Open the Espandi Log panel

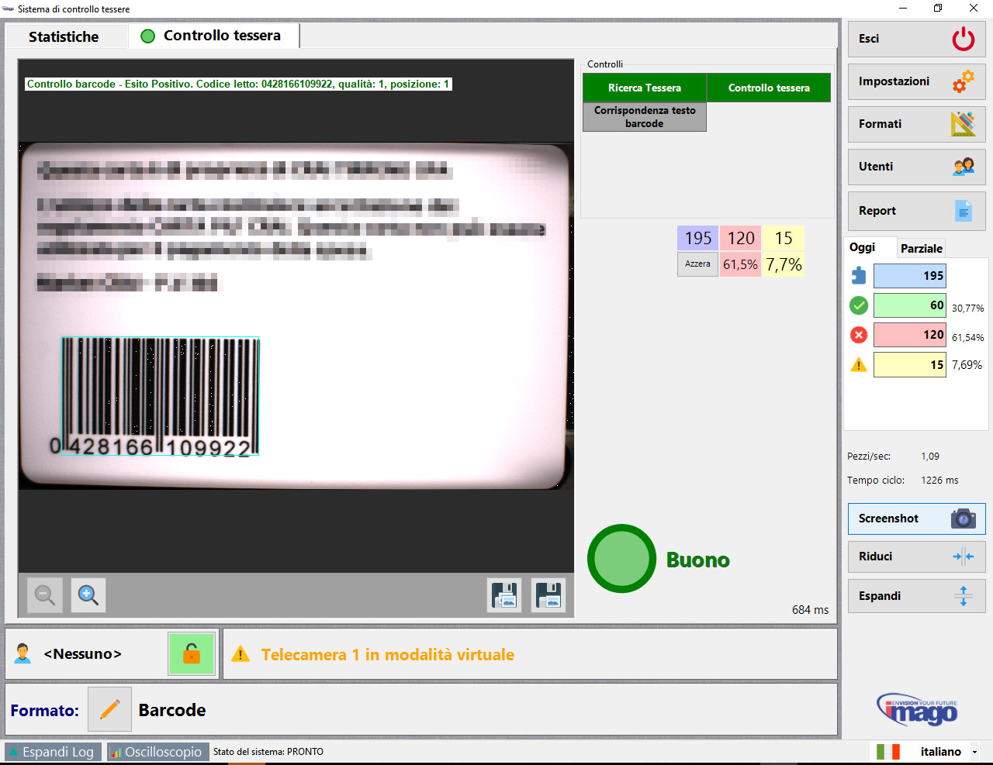coord(53,752)
